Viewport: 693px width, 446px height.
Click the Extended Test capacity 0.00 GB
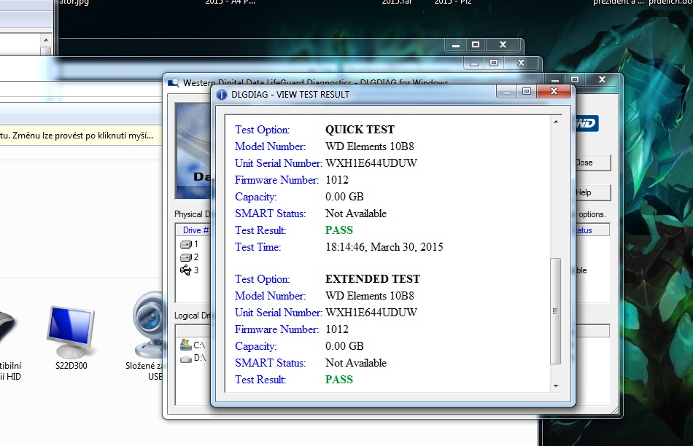(344, 345)
